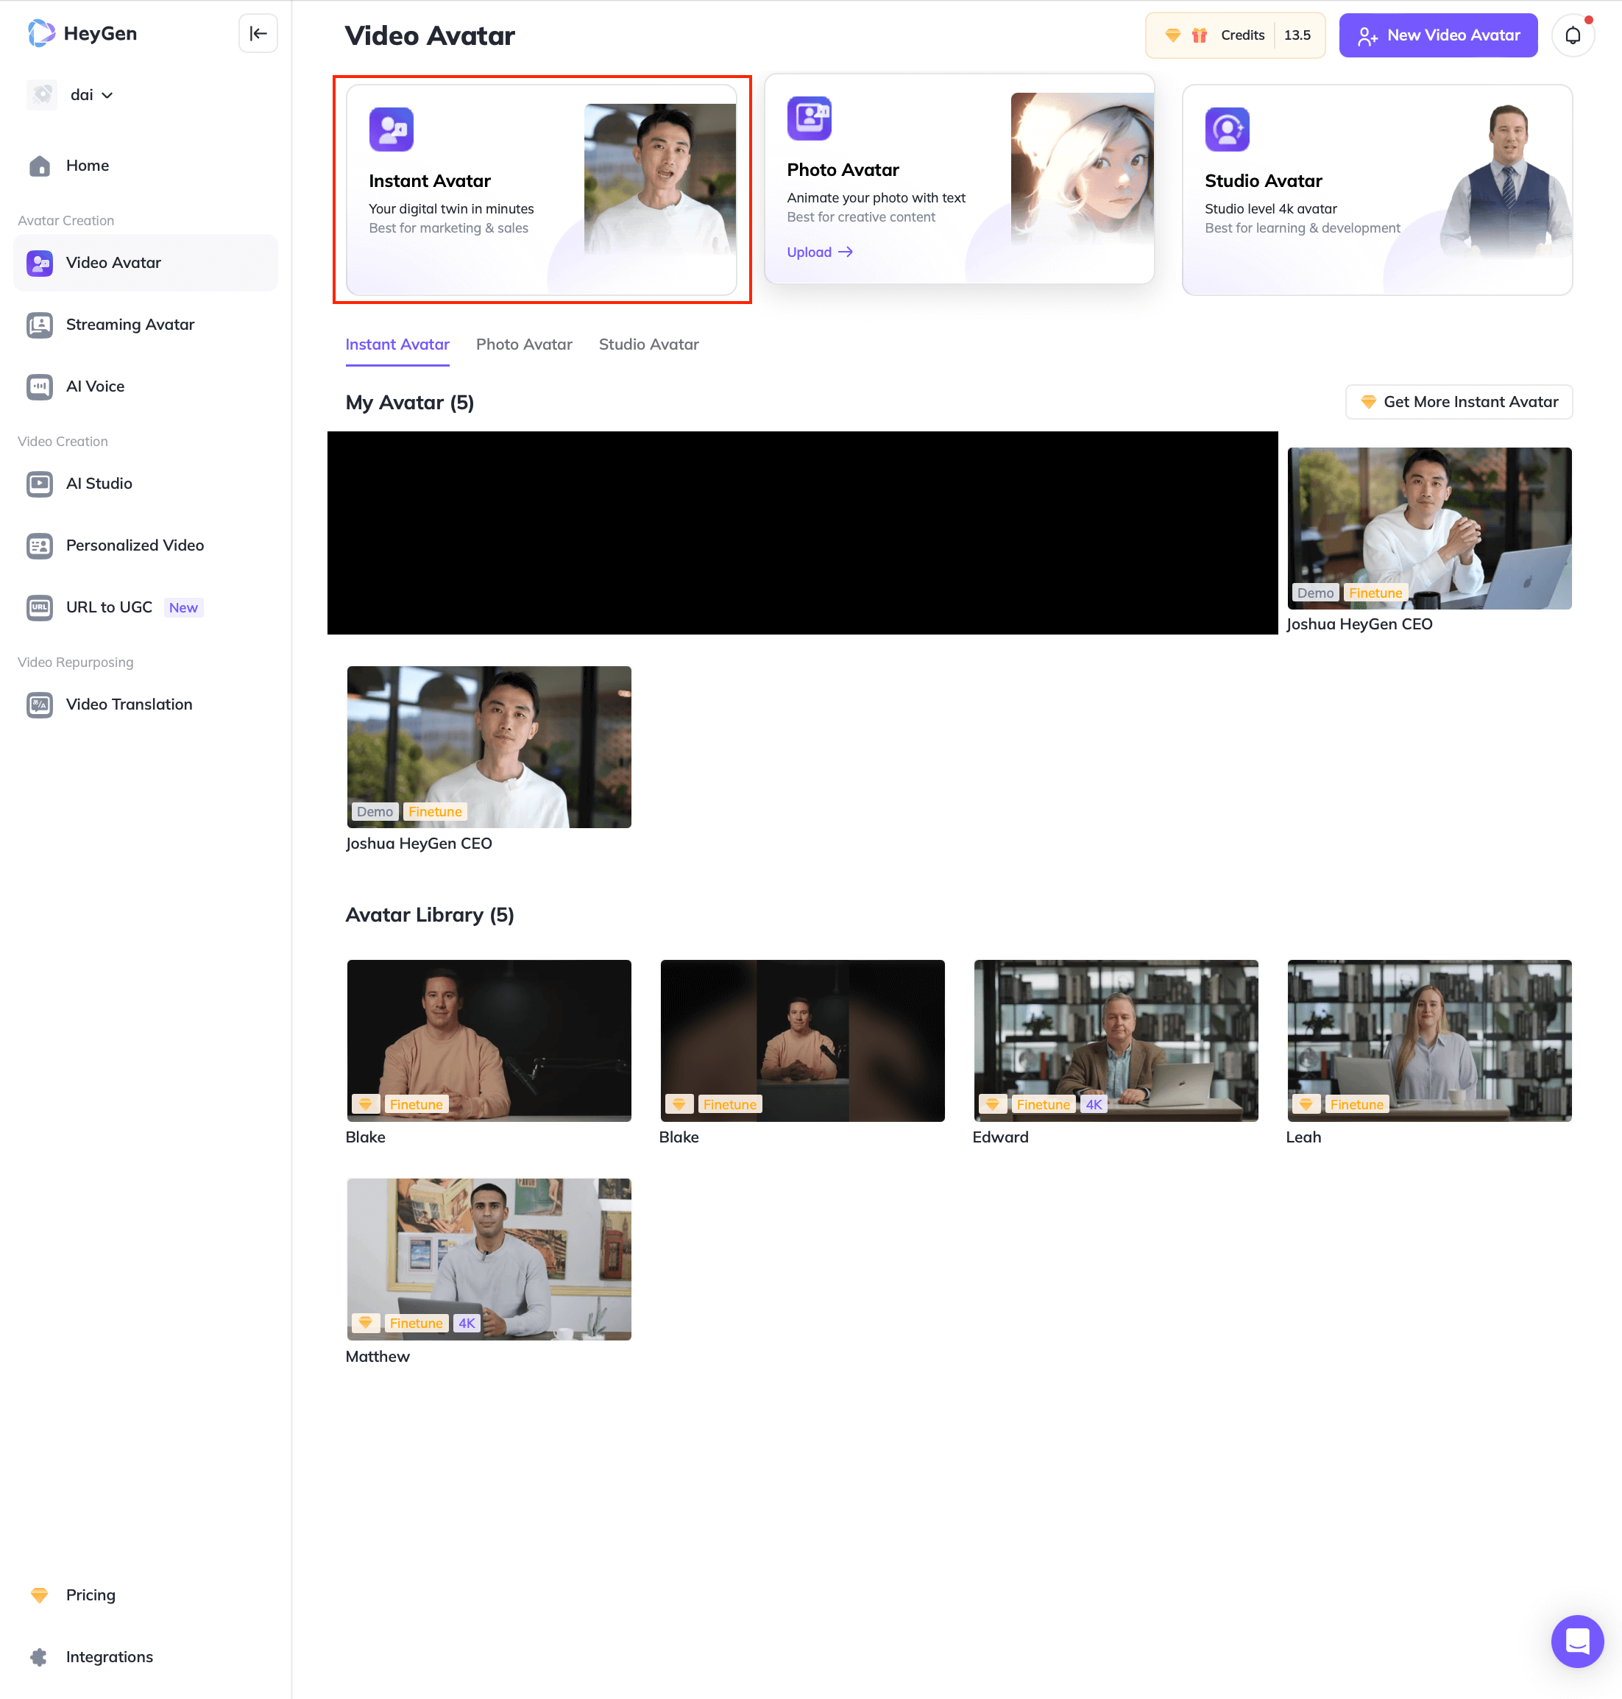Click the dai workspace avatar icon
This screenshot has width=1622, height=1699.
click(41, 95)
